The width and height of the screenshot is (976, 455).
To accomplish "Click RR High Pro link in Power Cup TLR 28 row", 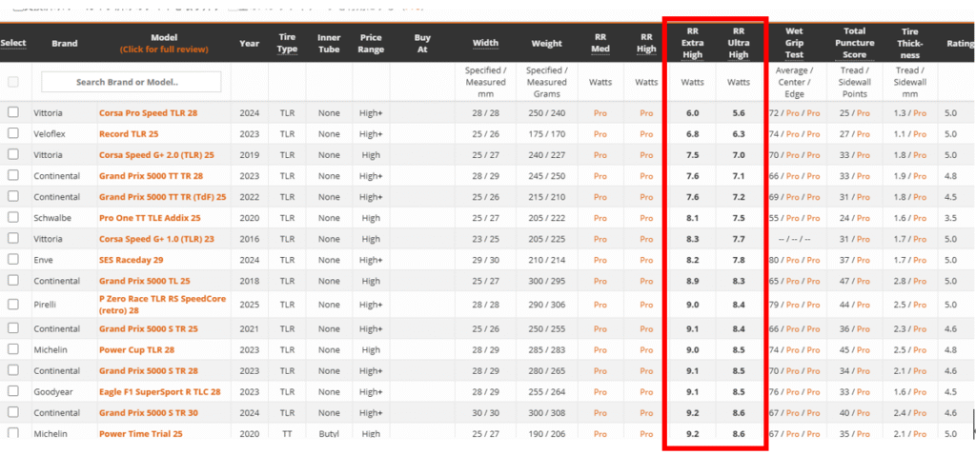I will [647, 350].
